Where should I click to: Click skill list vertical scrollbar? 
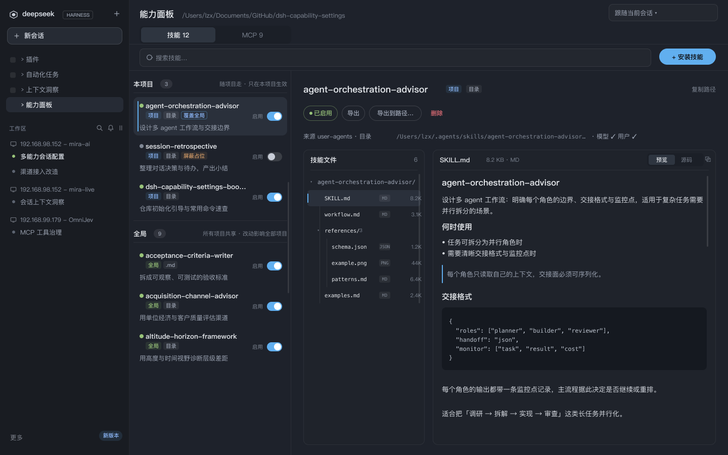(288, 238)
